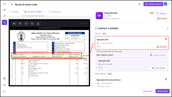Click the SH customer avatar
The image size is (172, 97).
point(99,16)
